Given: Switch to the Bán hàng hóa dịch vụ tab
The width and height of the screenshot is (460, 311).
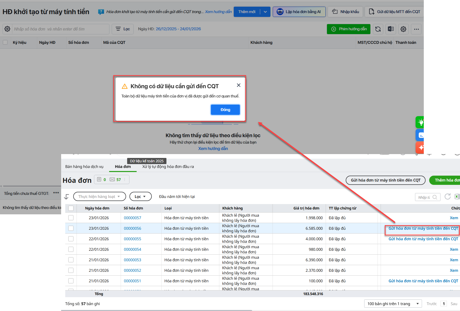Looking at the screenshot, I should pos(84,167).
